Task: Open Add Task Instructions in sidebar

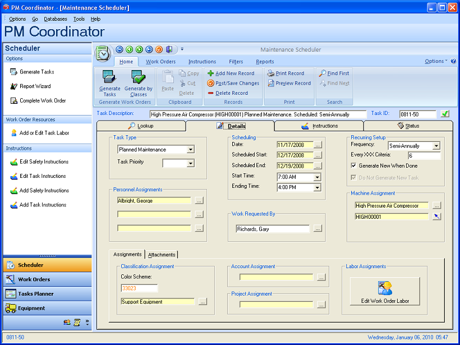Action: tap(38, 205)
